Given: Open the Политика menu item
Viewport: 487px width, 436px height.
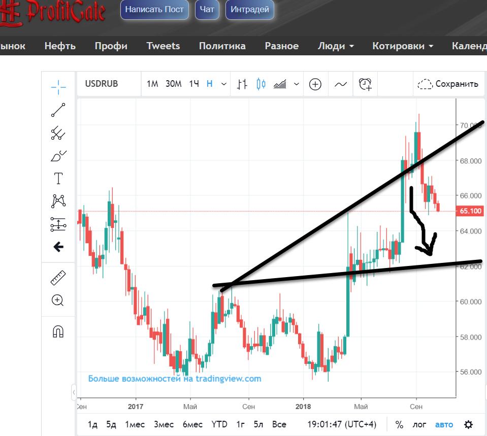Looking at the screenshot, I should [222, 46].
